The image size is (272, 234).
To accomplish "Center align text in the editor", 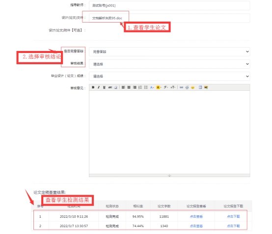I will click(129, 87).
